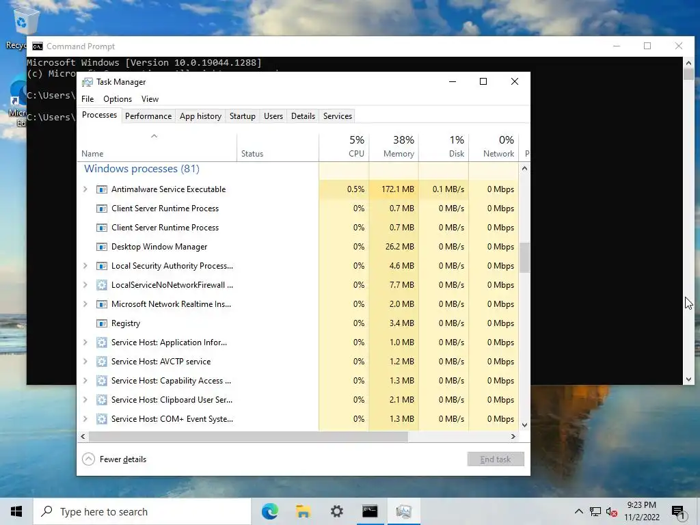
Task: Click Task Manager horizontal scrollbar thumb
Action: [248, 437]
